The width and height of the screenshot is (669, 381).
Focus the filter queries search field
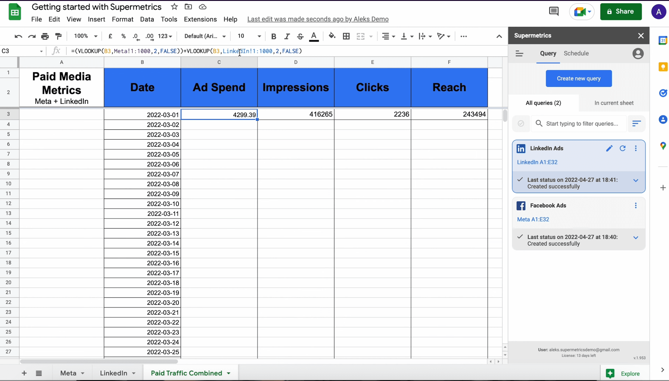click(x=579, y=123)
